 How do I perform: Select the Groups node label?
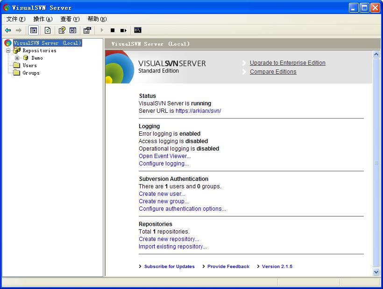pyautogui.click(x=31, y=73)
